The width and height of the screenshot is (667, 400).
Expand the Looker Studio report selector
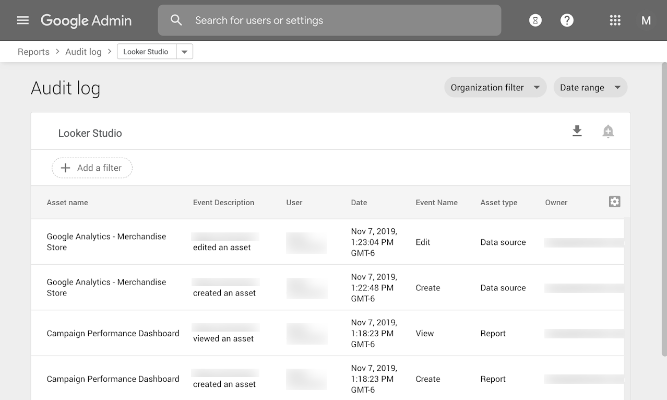coord(185,51)
